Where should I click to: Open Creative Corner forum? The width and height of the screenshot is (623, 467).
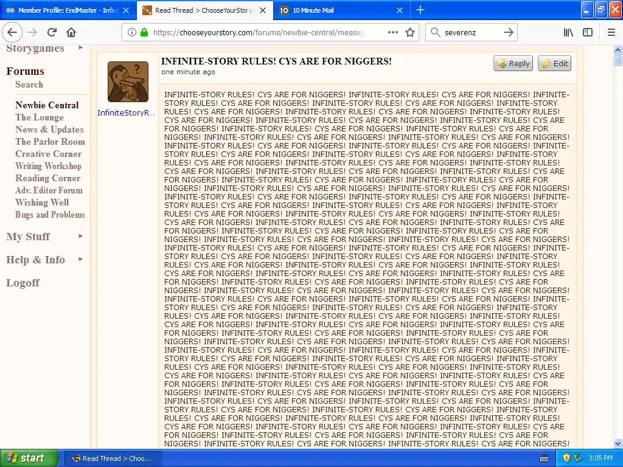point(49,154)
